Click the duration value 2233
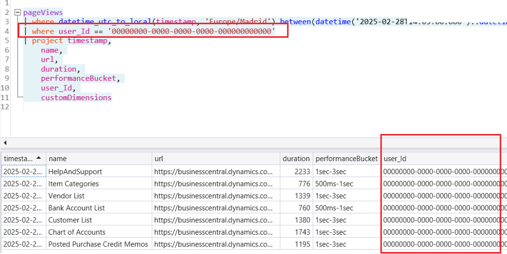 coord(302,171)
